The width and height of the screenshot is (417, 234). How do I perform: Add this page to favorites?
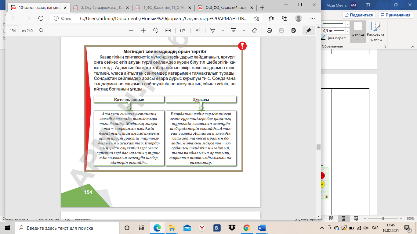click(257, 18)
